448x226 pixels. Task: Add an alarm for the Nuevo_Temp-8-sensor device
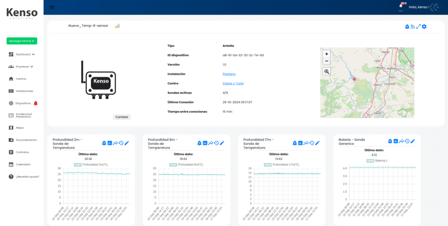[x=407, y=27]
